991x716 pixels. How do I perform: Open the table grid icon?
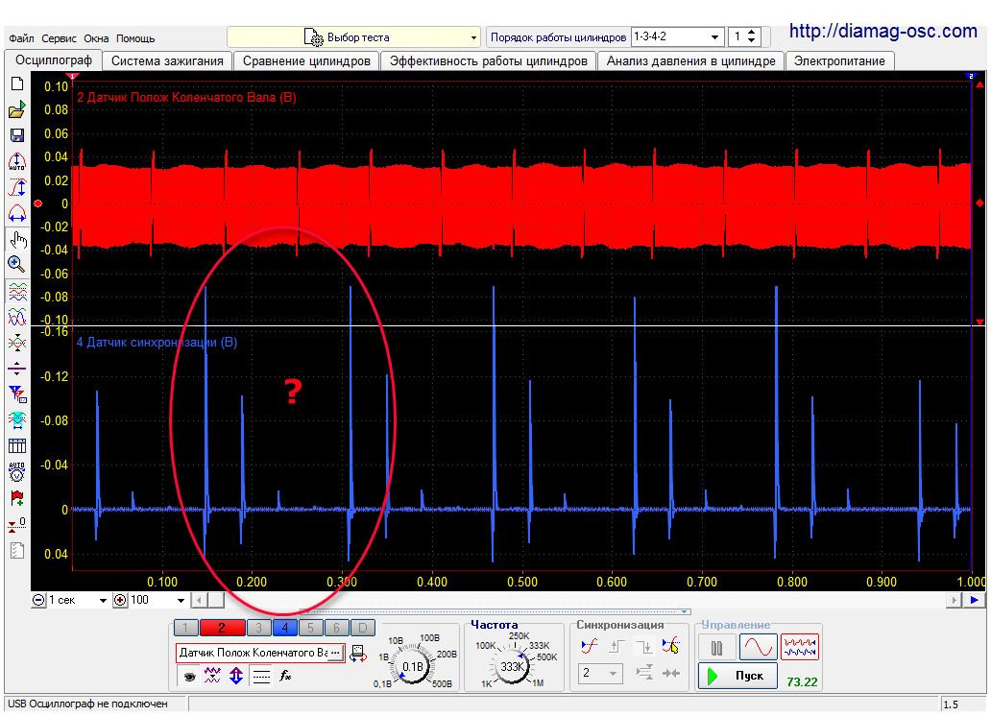click(x=17, y=445)
